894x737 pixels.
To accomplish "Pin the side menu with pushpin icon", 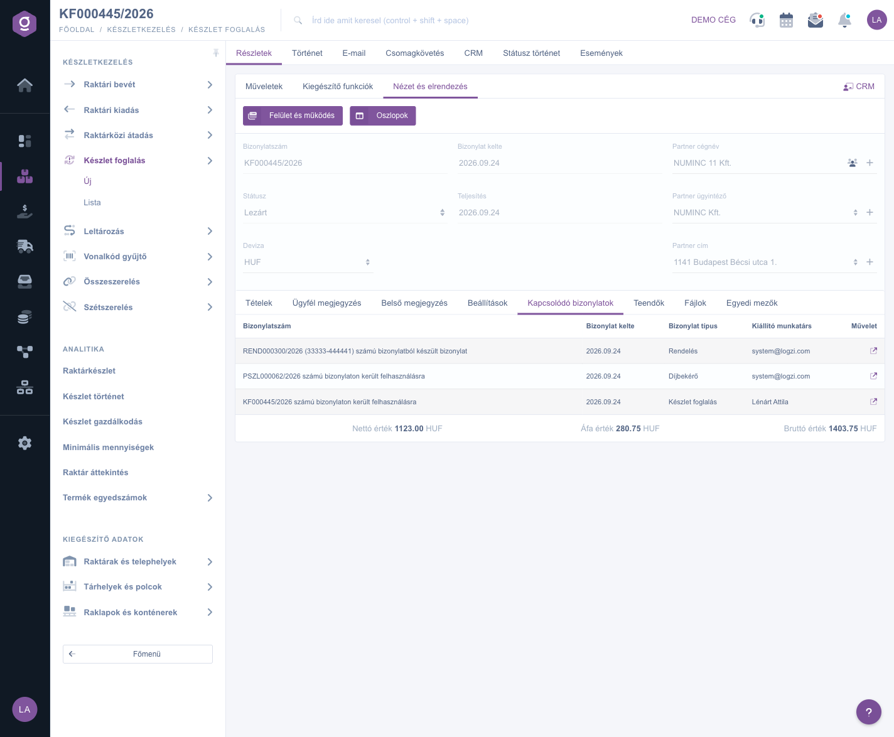I will coord(216,53).
